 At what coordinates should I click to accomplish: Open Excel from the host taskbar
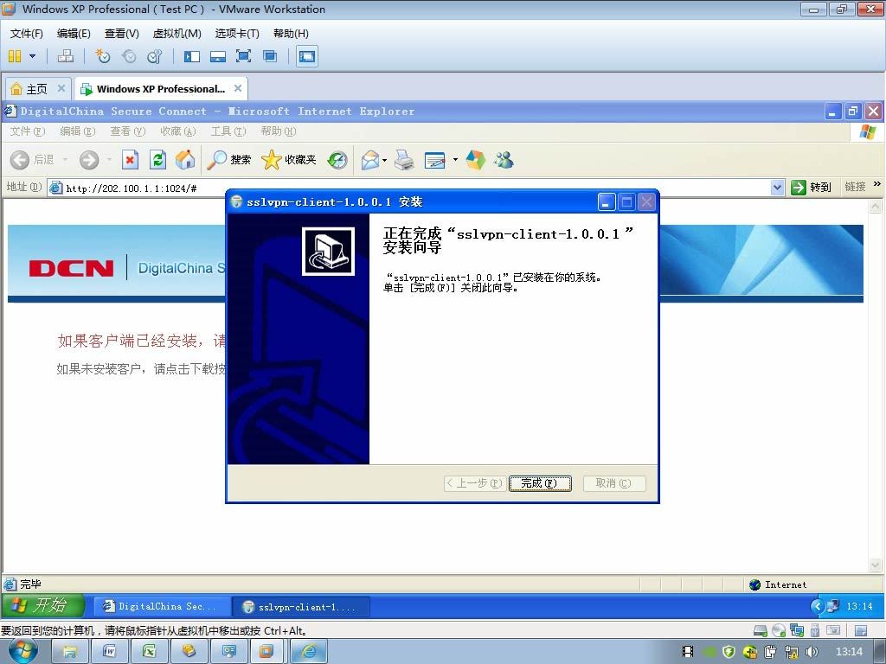point(149,652)
